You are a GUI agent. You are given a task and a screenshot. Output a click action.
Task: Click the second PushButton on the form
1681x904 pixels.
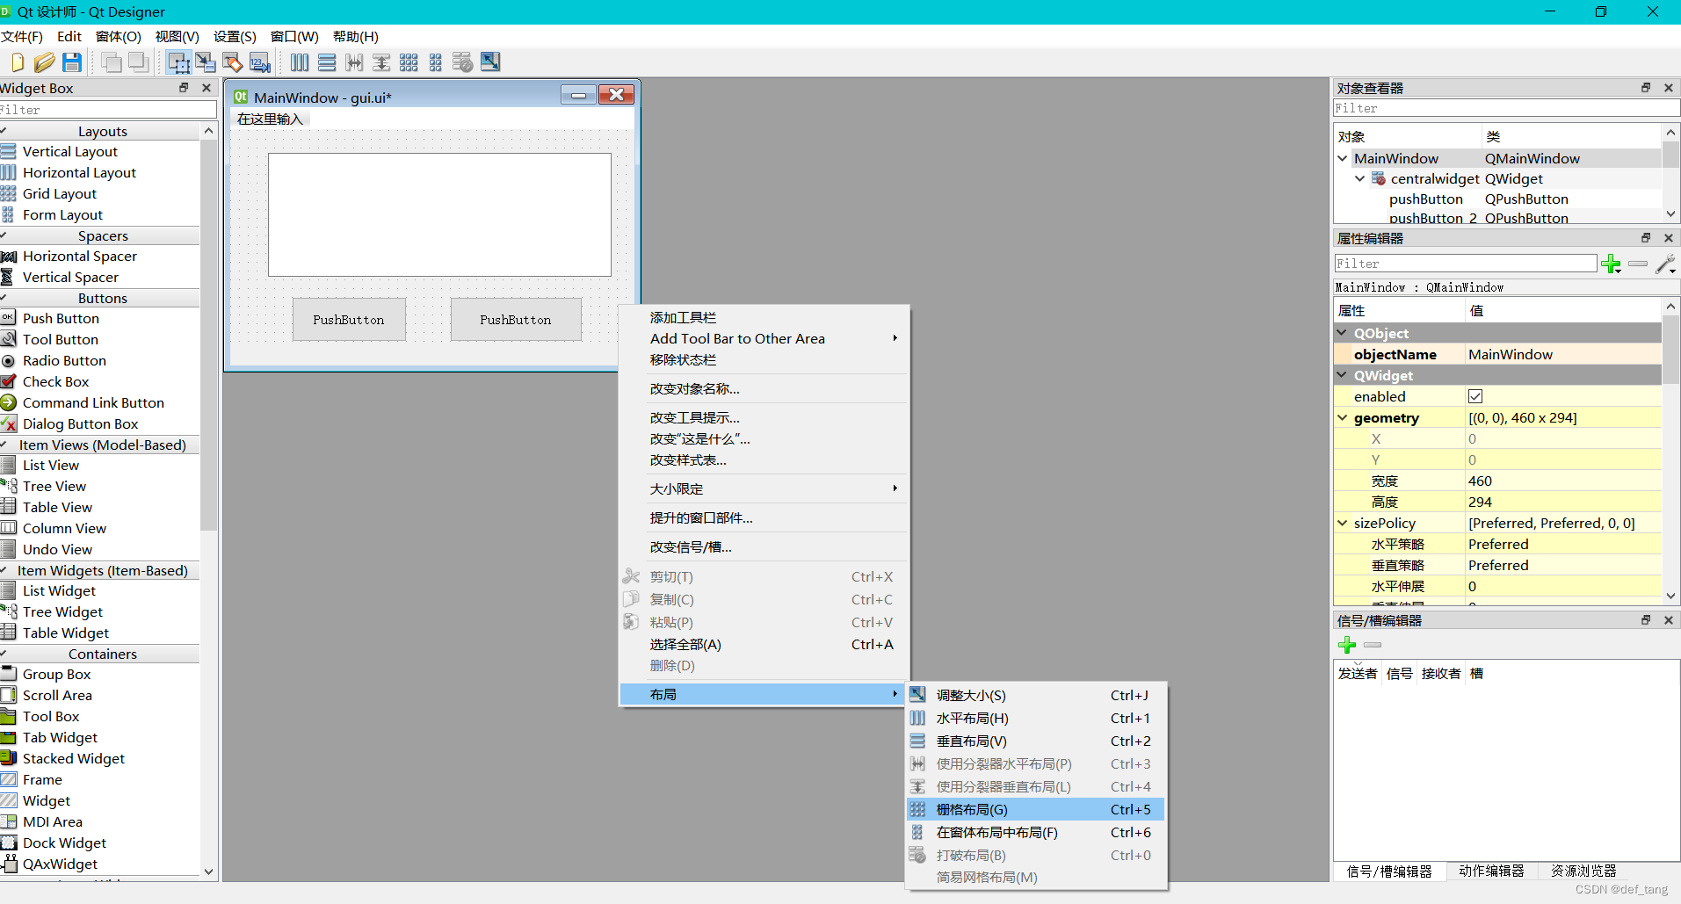click(516, 320)
